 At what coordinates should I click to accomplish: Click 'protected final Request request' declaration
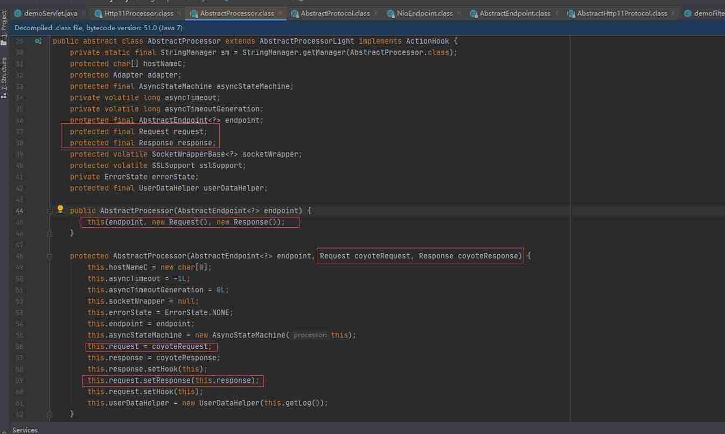click(x=138, y=131)
